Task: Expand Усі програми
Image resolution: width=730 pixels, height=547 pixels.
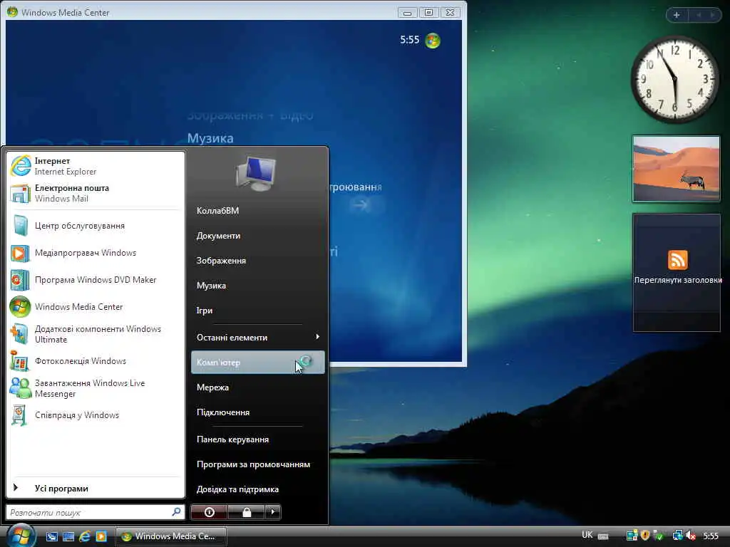Action: pyautogui.click(x=96, y=488)
